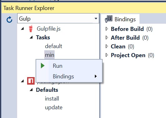
Task: Select the default gulp task
Action: [x=54, y=46]
